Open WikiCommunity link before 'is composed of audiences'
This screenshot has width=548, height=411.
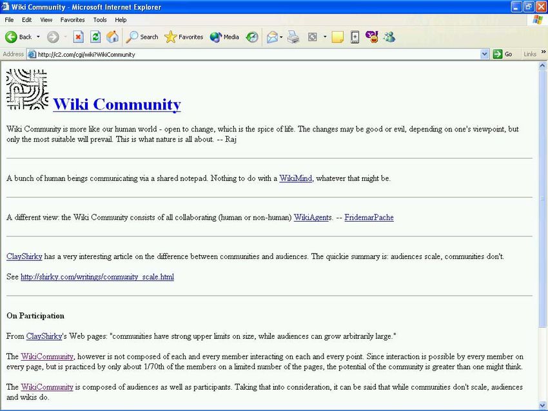[x=47, y=387]
